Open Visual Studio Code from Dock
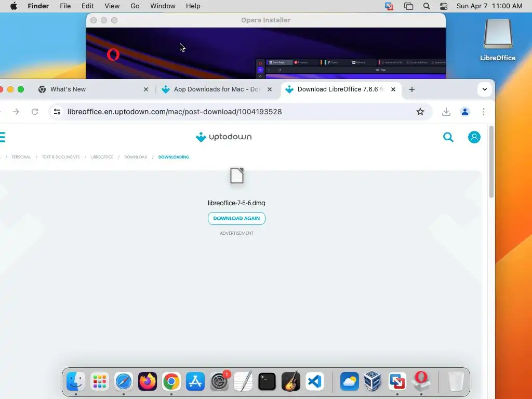This screenshot has height=399, width=532. click(x=315, y=381)
